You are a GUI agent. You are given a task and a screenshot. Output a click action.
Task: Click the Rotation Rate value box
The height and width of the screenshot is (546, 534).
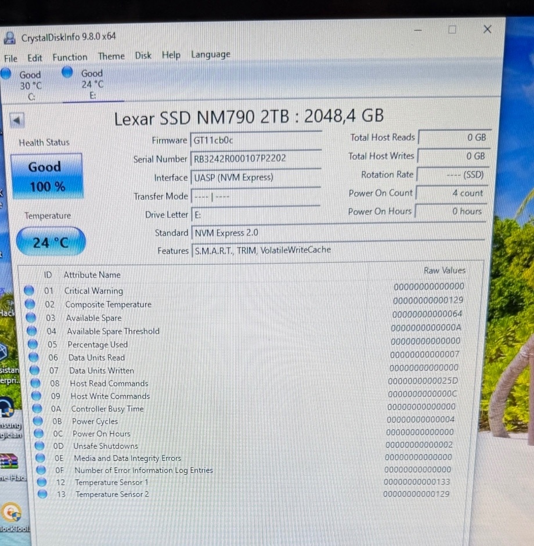pyautogui.click(x=453, y=175)
